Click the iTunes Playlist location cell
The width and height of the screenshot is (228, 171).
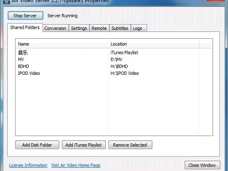click(x=124, y=52)
